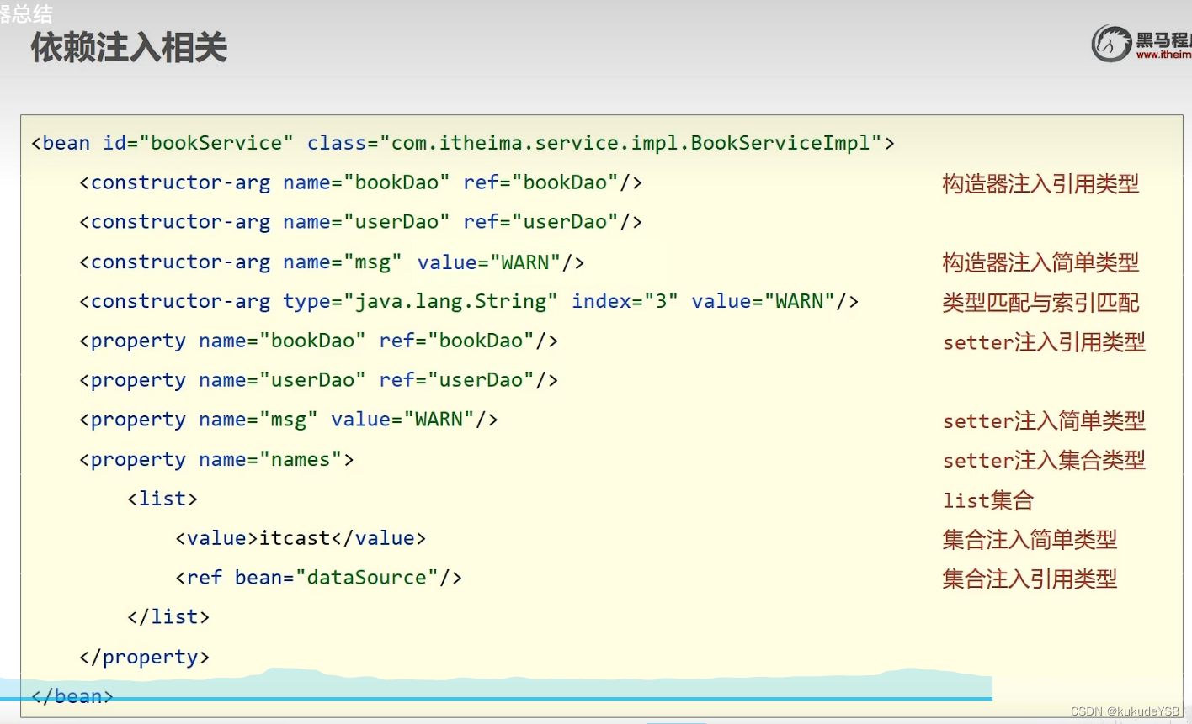Click the 集合注入引用类型 annotation

click(1030, 579)
